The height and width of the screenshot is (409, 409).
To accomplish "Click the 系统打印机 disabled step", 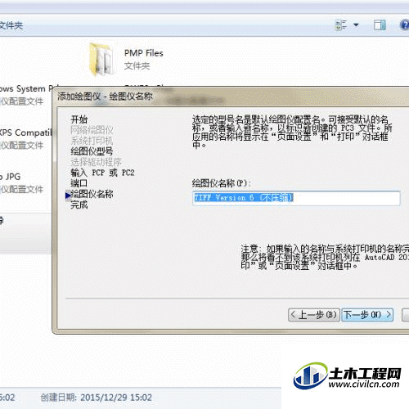I will pos(92,141).
